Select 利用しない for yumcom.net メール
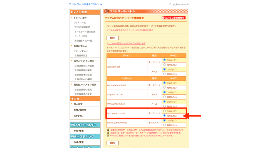 [x=164, y=74]
